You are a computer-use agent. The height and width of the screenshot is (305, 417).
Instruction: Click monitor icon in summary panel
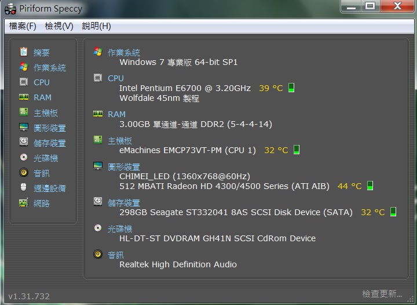click(x=98, y=165)
